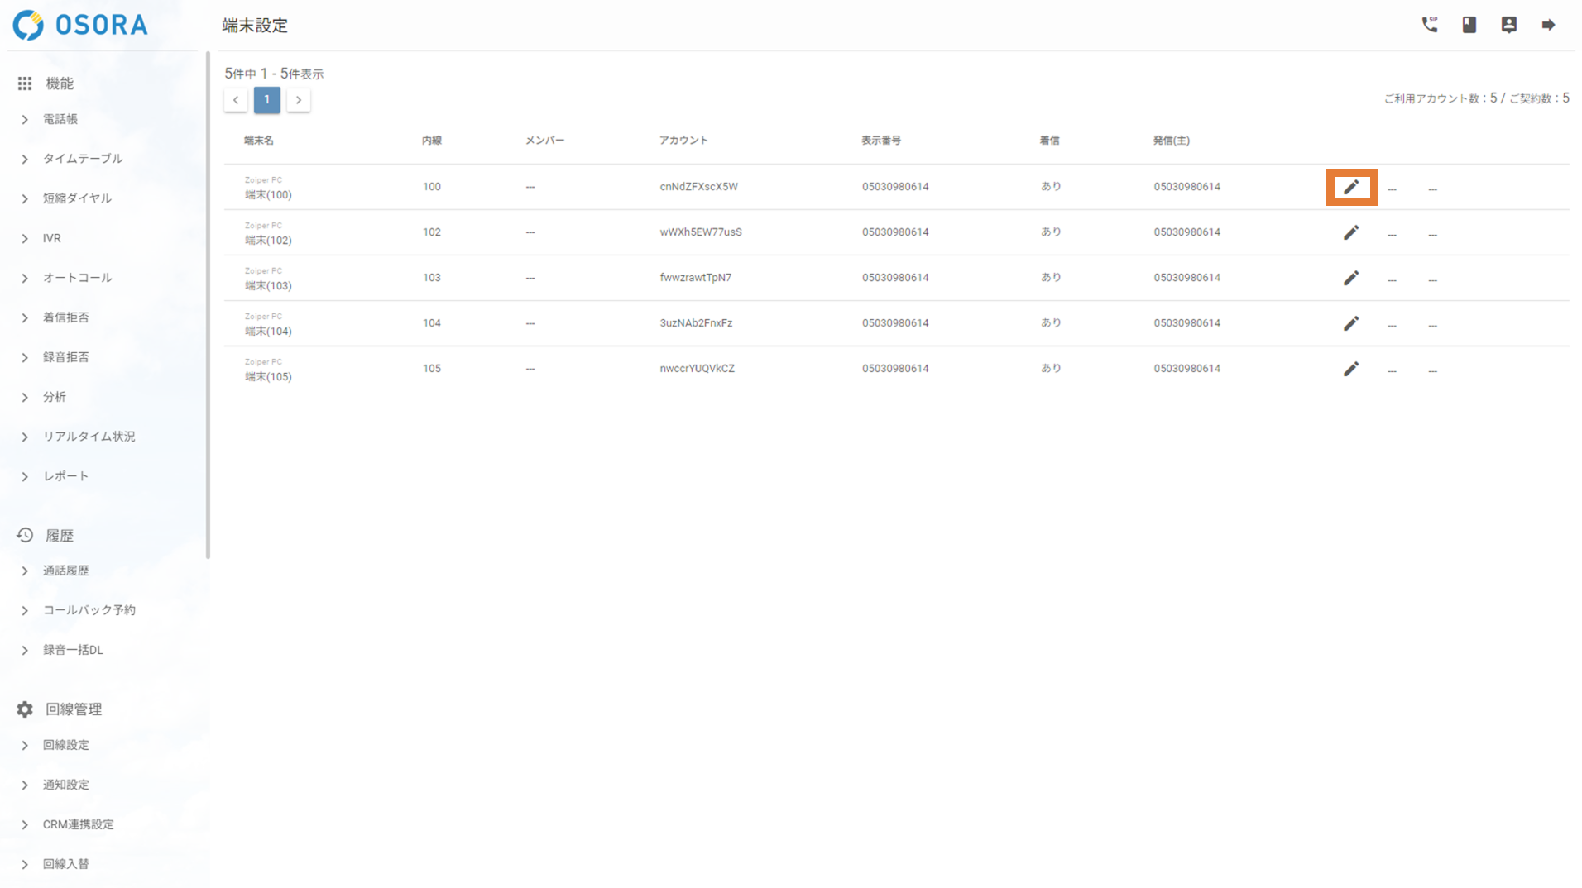
Task: Click the logout arrow icon
Action: click(x=1548, y=25)
